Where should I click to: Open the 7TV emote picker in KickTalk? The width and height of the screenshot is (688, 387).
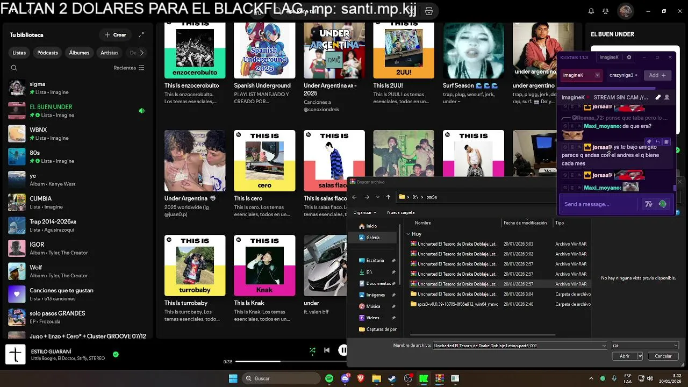[649, 204]
